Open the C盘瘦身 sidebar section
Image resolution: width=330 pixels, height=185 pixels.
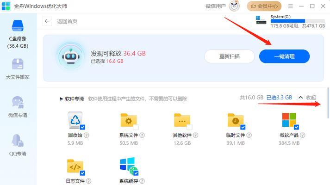(x=18, y=34)
